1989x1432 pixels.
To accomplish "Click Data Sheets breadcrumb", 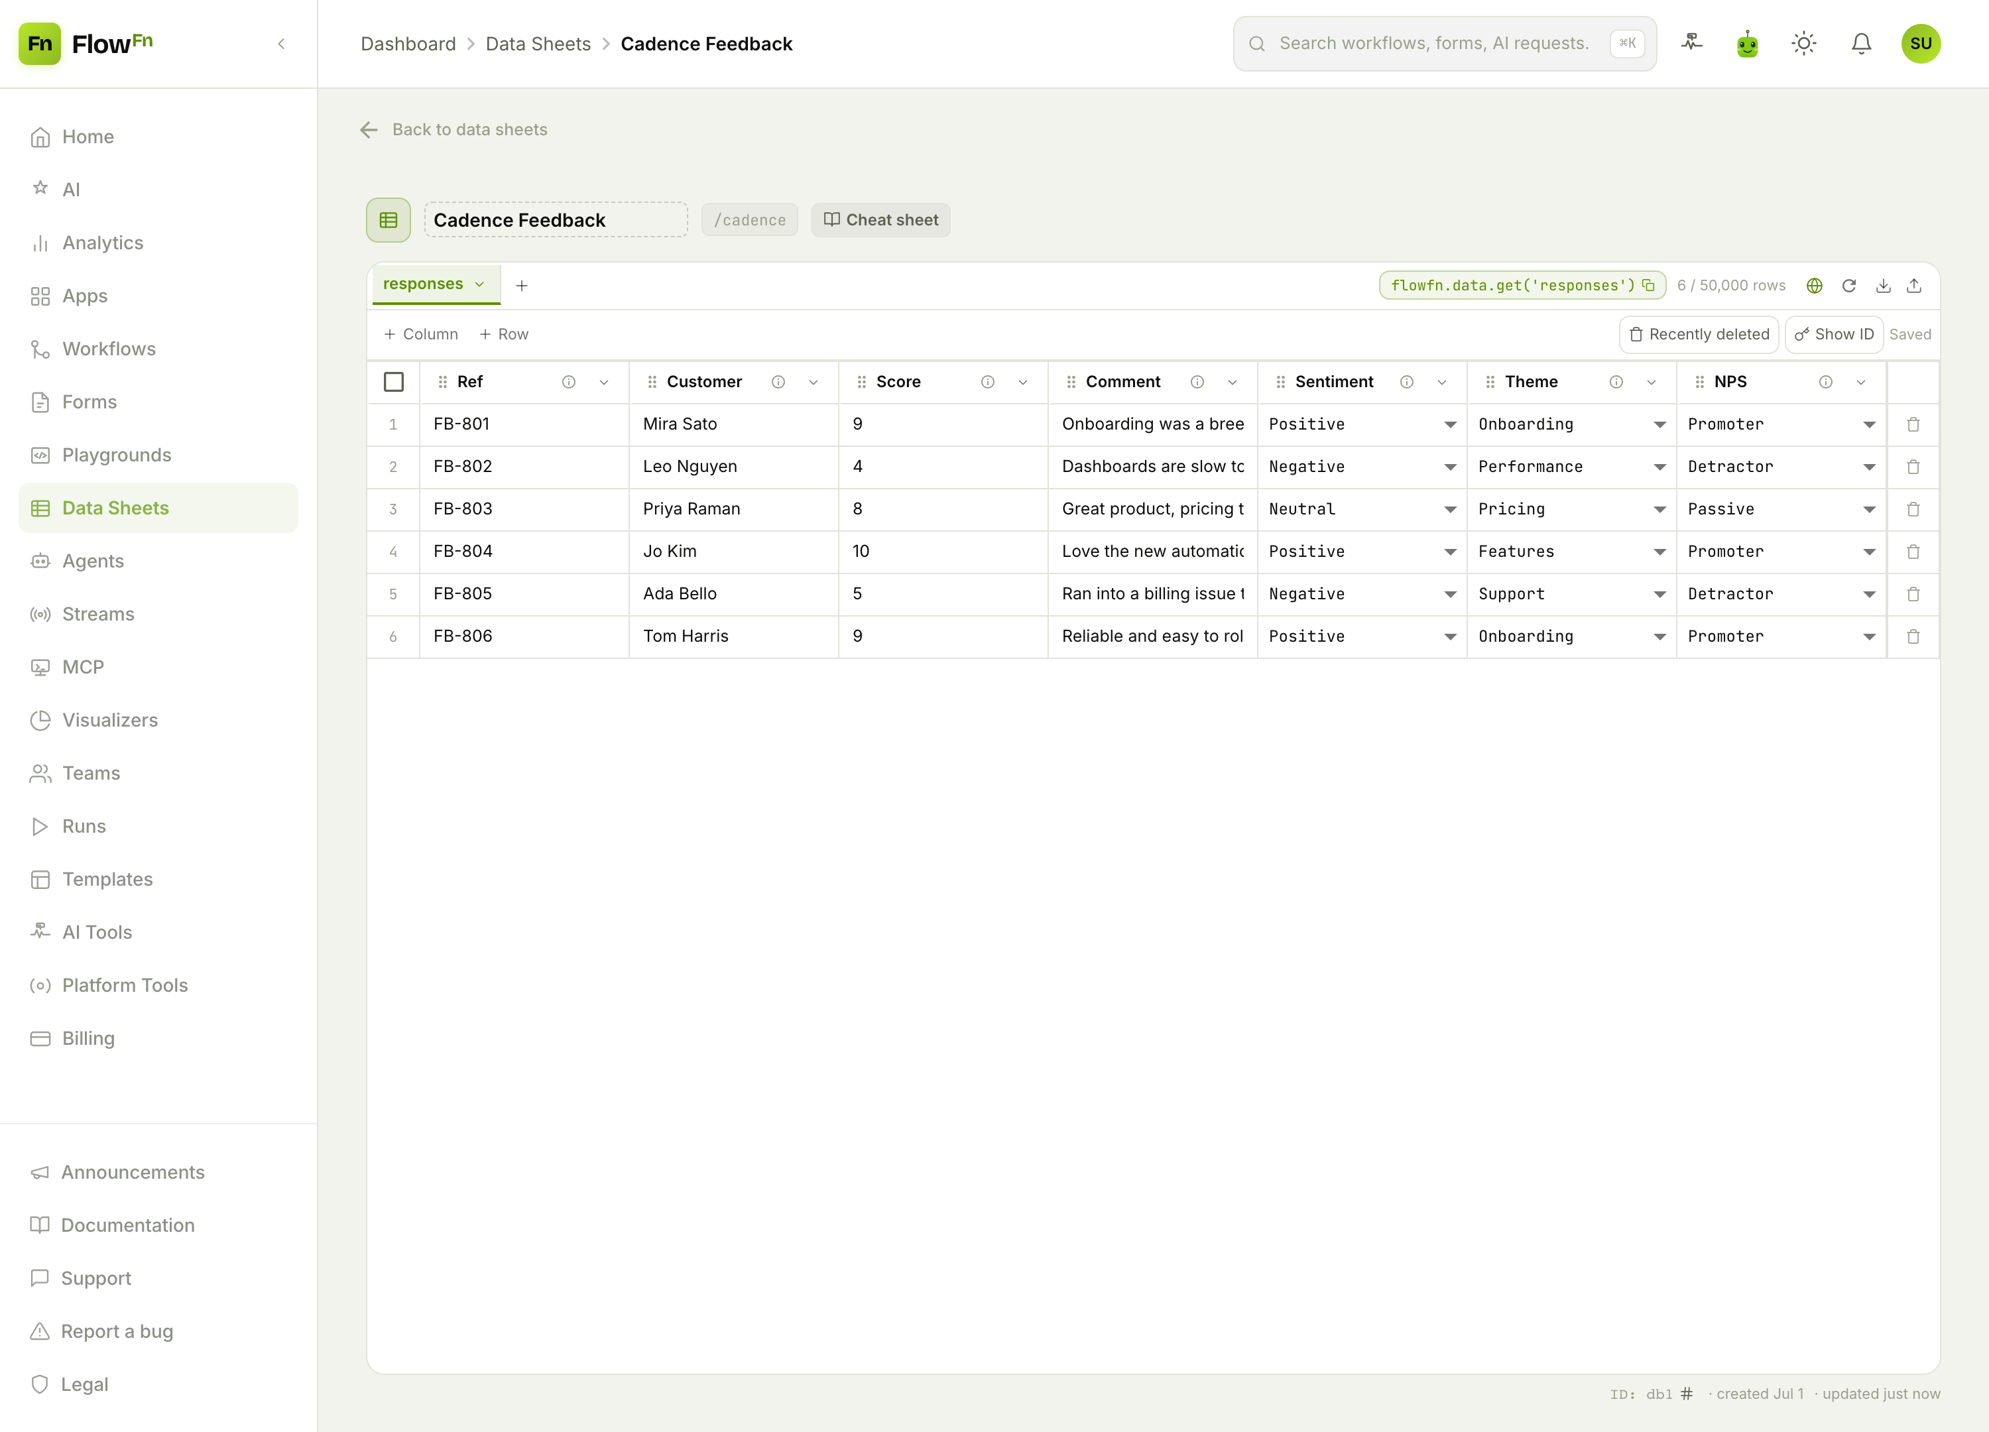I will (x=538, y=44).
